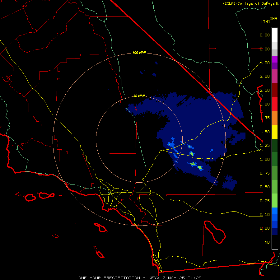Screen dimensions: 280x280
Task: Click the 0.00 legend value
Action: point(265,228)
